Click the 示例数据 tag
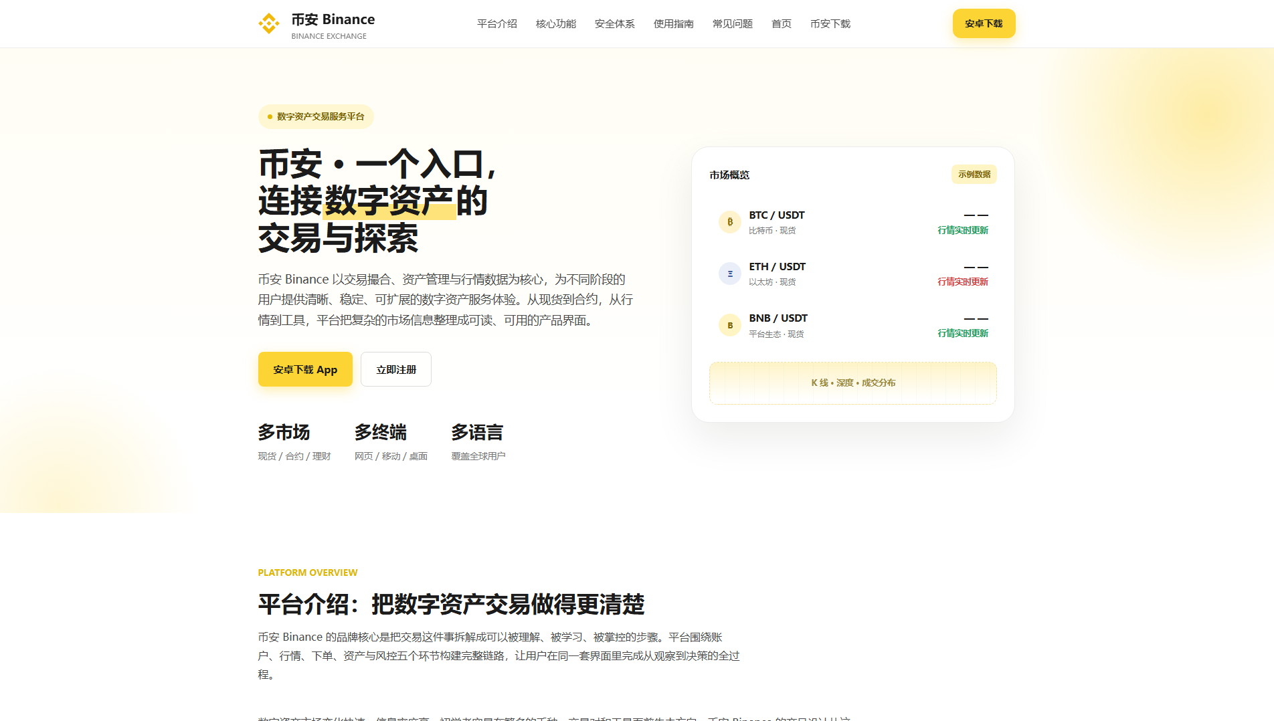Image resolution: width=1274 pixels, height=721 pixels. pos(974,175)
